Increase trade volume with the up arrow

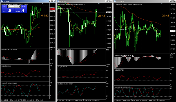pyautogui.click(x=19, y=7)
